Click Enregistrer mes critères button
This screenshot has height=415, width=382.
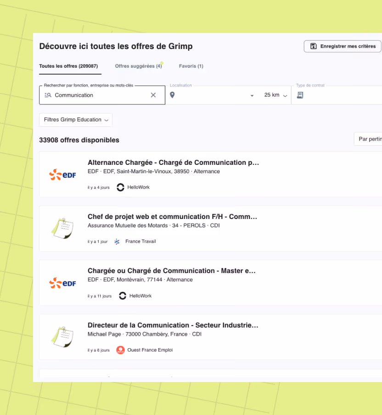[343, 46]
